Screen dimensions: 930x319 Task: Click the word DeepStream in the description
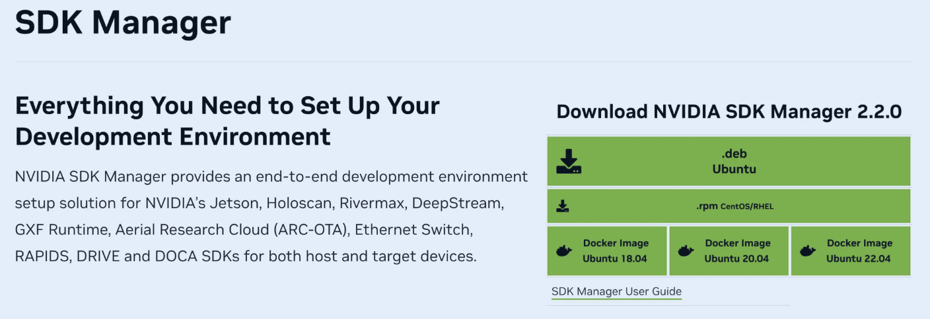tap(456, 203)
